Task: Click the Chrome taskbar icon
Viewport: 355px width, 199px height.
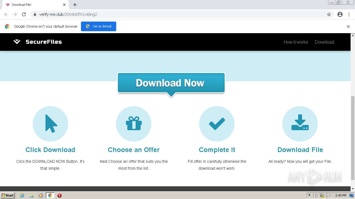Action: tap(50, 195)
